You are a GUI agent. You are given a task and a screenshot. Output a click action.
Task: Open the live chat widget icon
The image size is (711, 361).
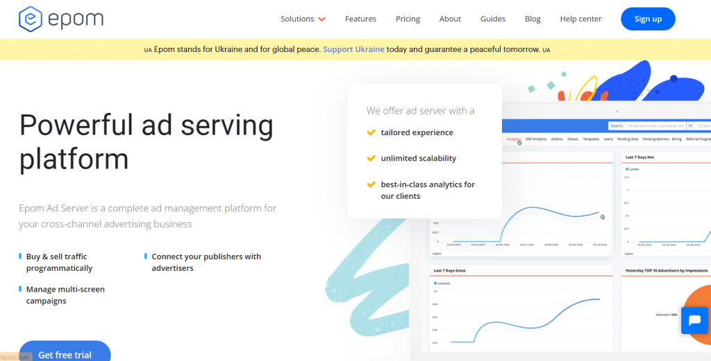click(x=694, y=320)
